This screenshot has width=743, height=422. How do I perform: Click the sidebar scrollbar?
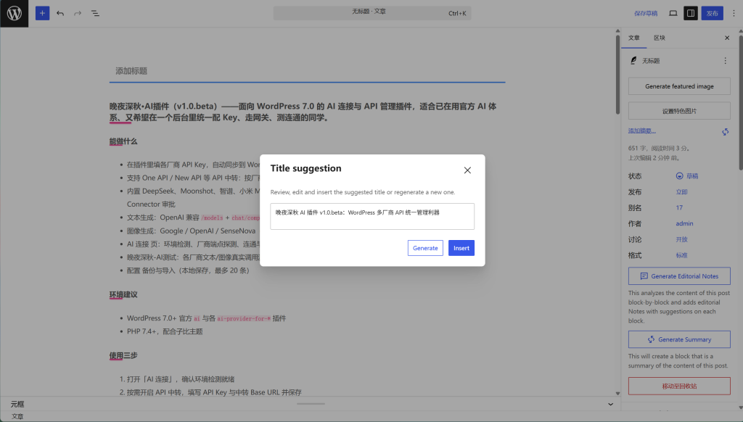741,102
